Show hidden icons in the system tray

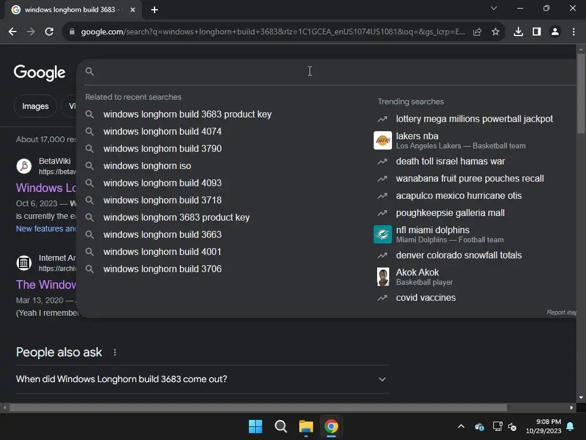tap(461, 426)
